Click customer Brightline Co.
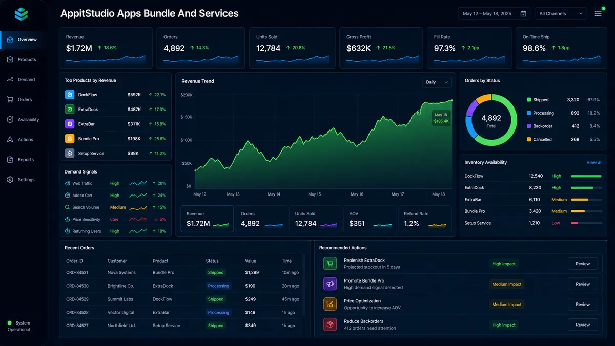Image resolution: width=615 pixels, height=346 pixels. [x=121, y=286]
